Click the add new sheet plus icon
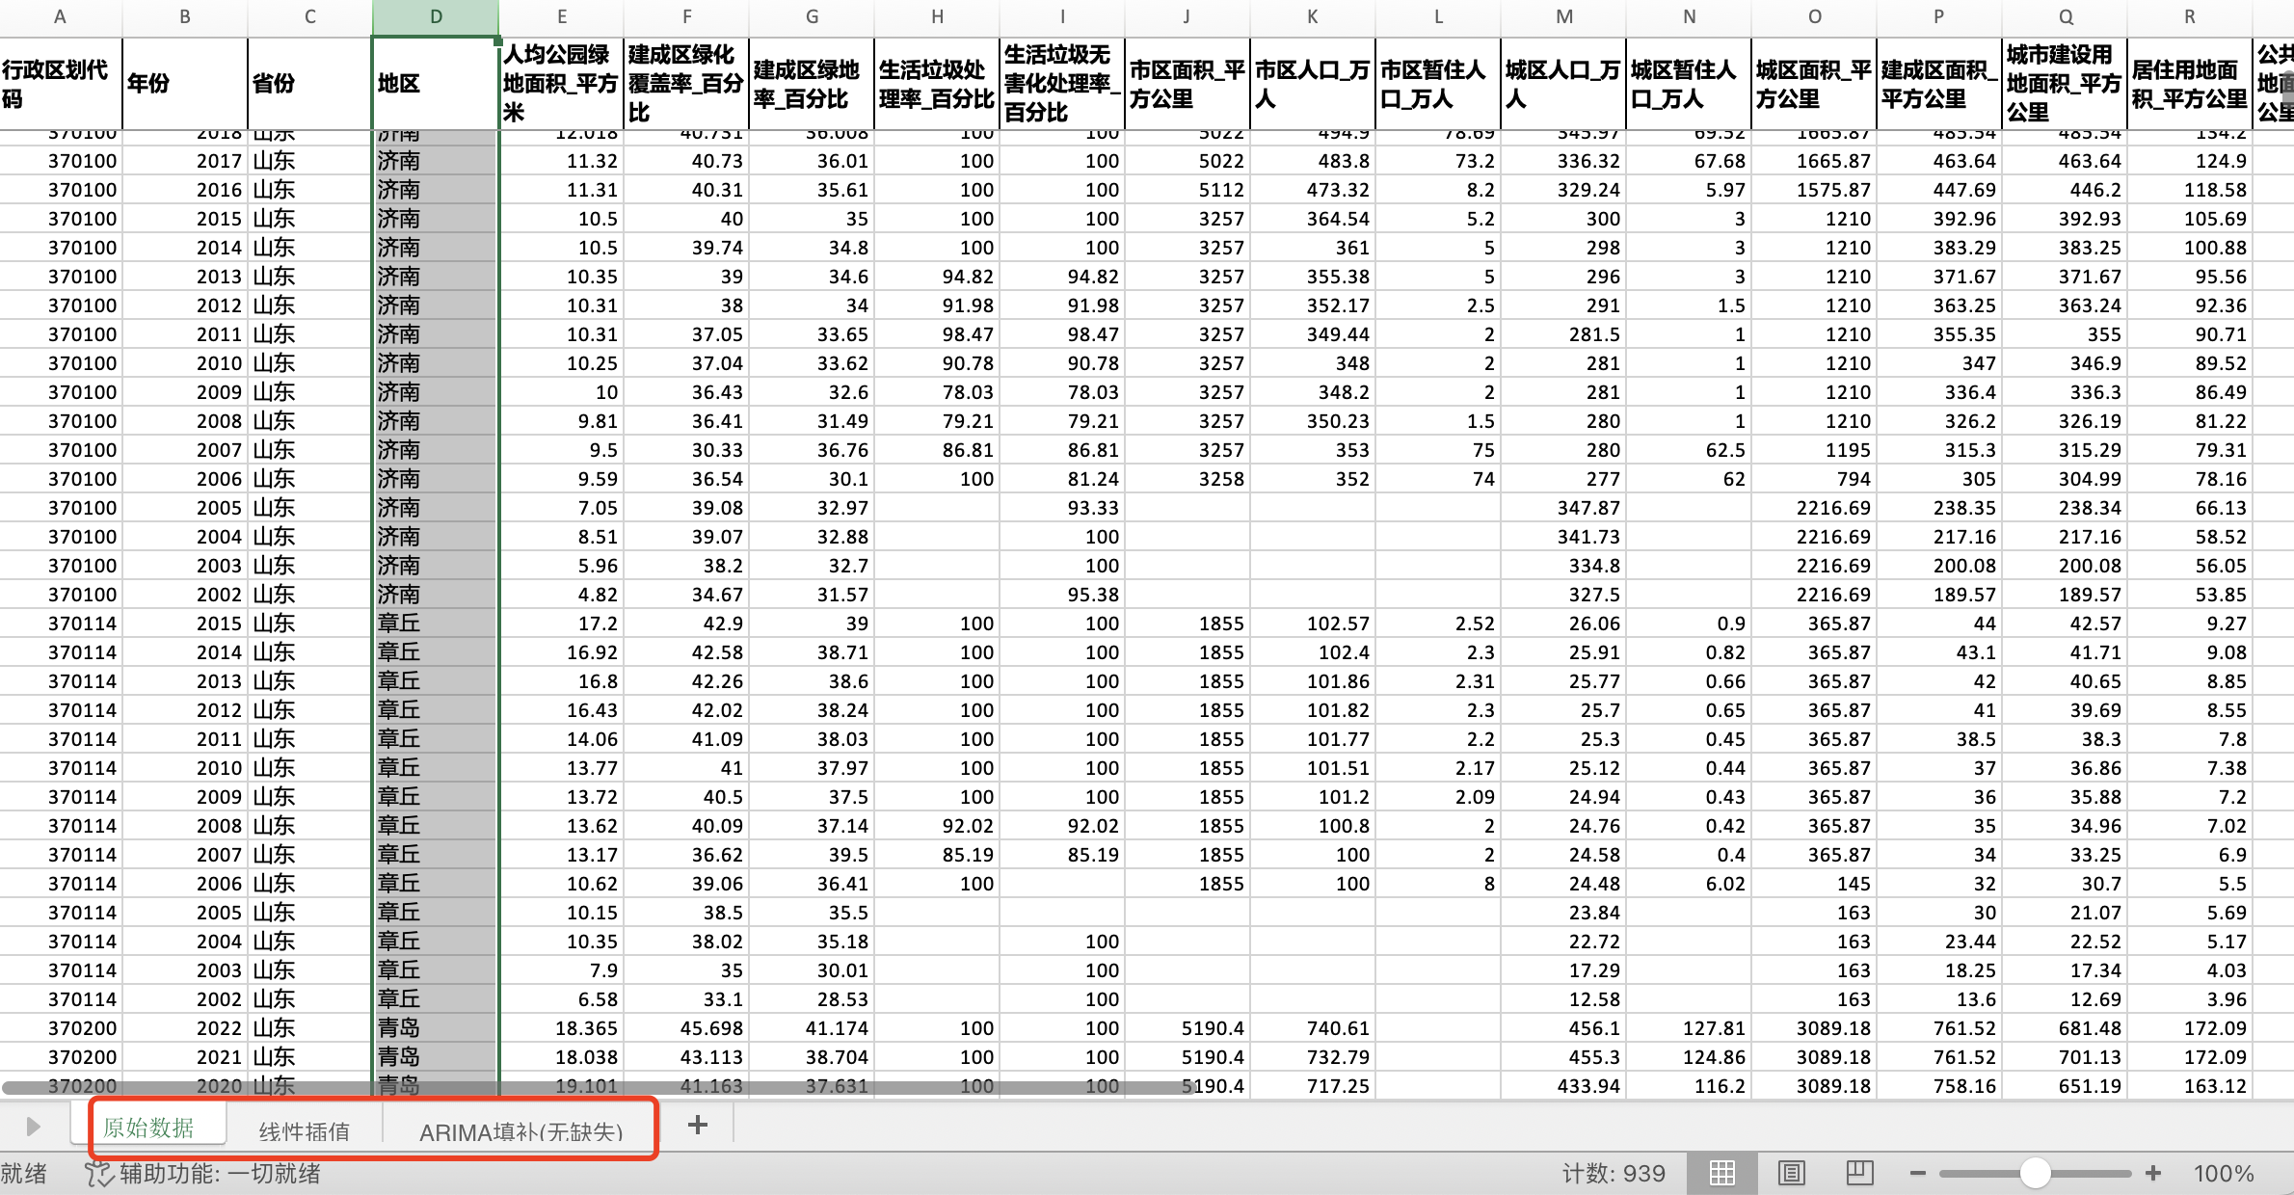2294x1195 pixels. pos(698,1125)
